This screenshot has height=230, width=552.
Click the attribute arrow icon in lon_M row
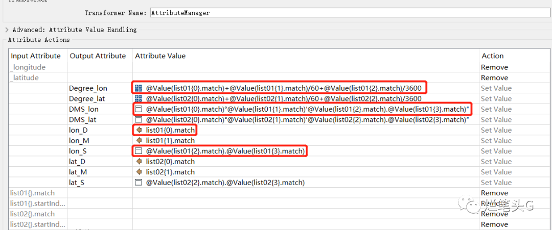click(139, 141)
